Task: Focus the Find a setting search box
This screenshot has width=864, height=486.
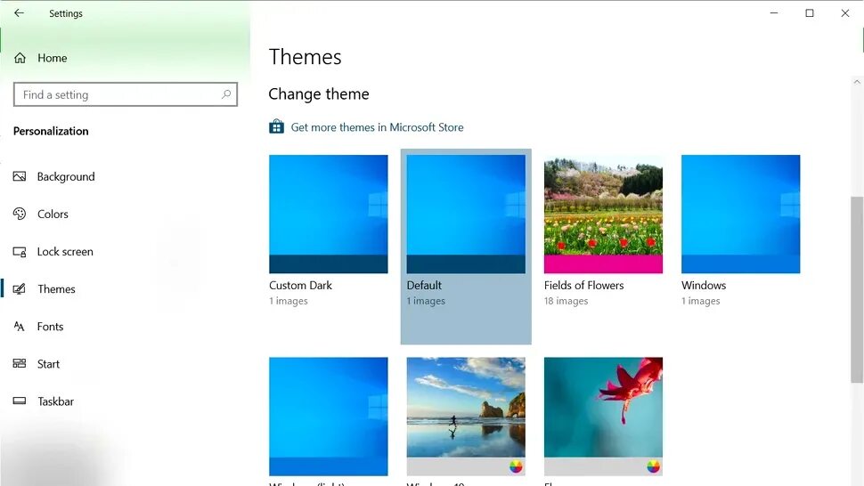Action: [126, 94]
